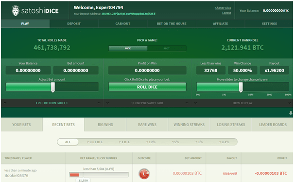Open the Deposit tab

[74, 24]
